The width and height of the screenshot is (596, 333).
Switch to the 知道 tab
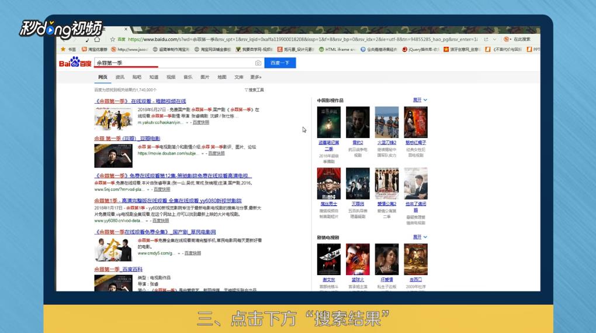coord(154,77)
